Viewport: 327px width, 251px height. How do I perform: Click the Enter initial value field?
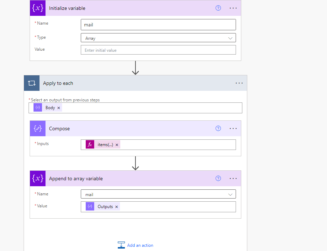[158, 50]
